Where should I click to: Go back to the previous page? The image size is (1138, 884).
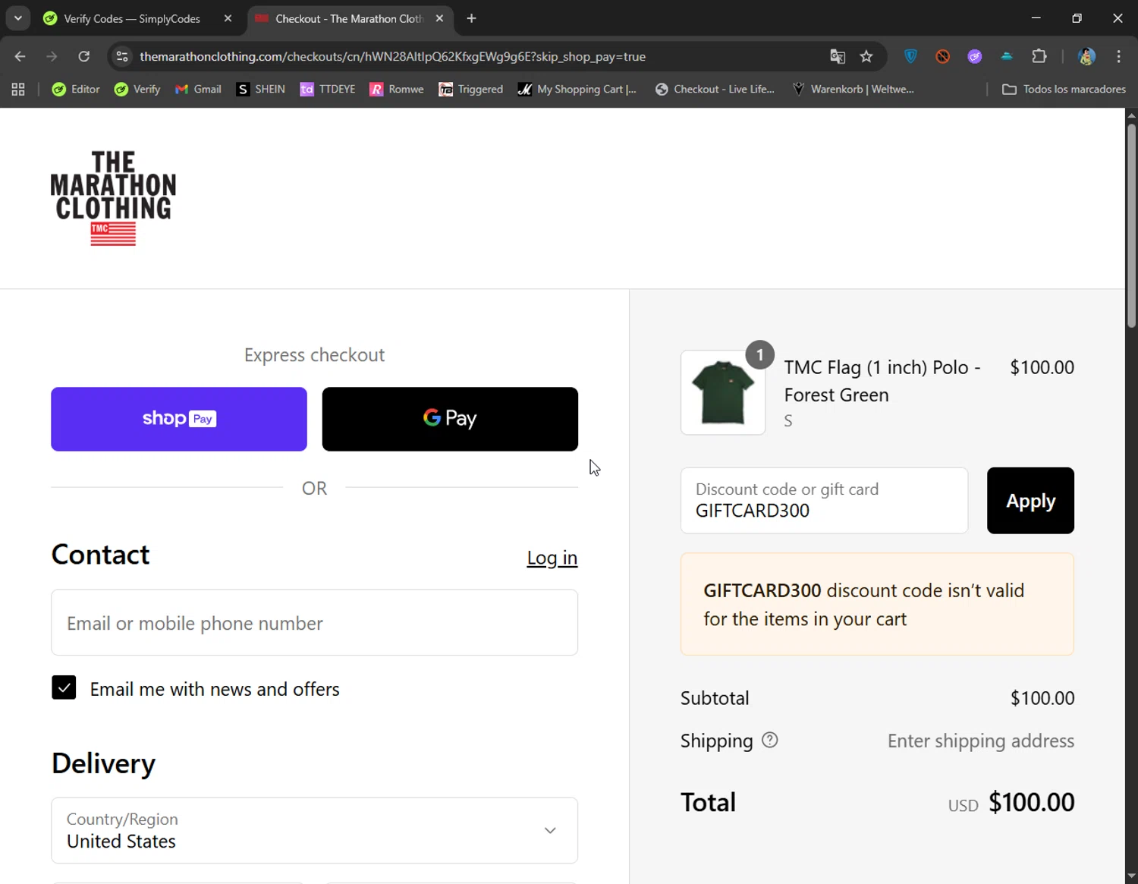[20, 56]
